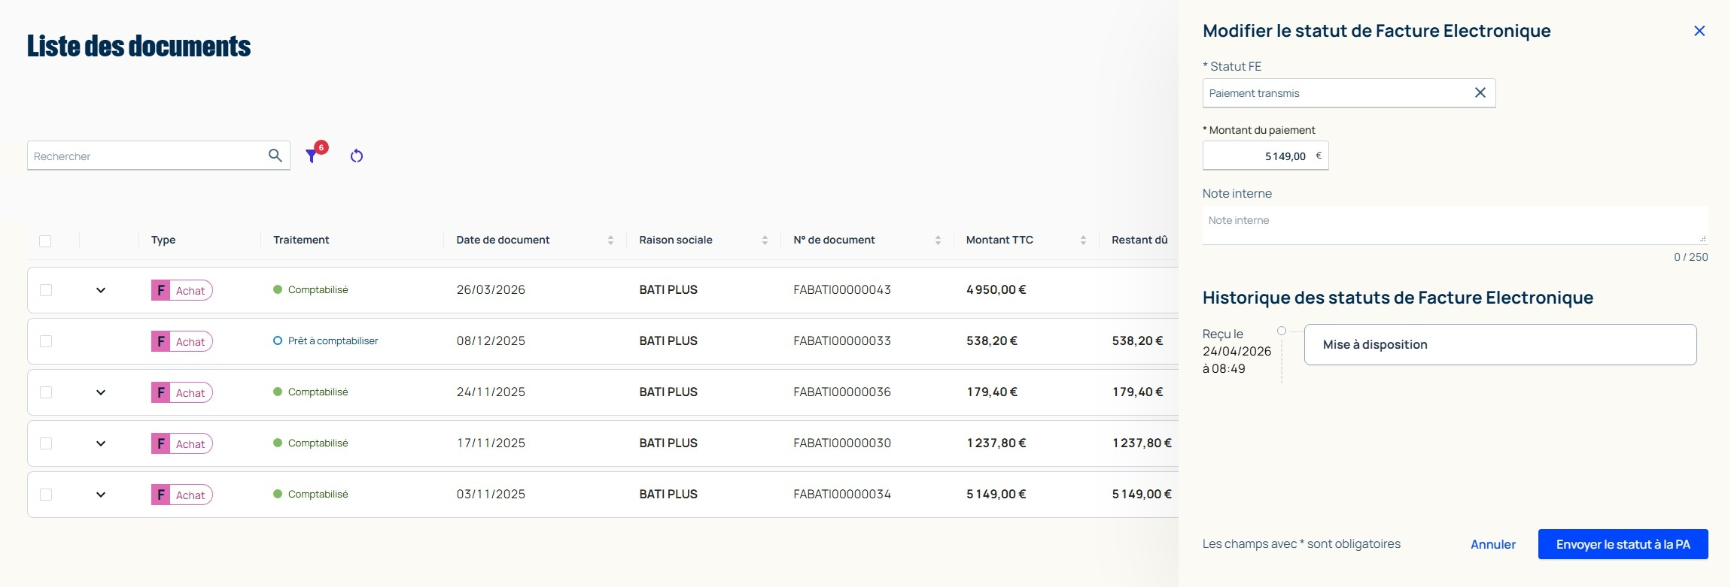This screenshot has width=1731, height=587.
Task: Click the Prêt à comptabiliser status text
Action: (333, 340)
